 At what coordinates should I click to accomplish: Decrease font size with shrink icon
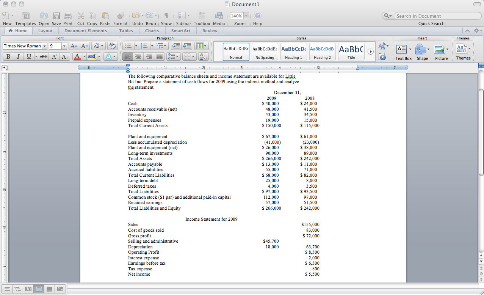coord(85,46)
